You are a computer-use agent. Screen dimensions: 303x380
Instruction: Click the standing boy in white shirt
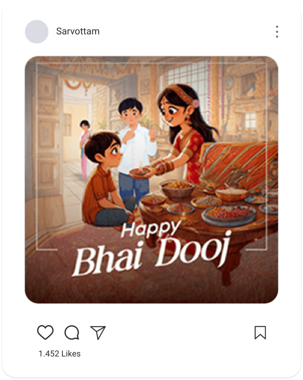pyautogui.click(x=135, y=148)
